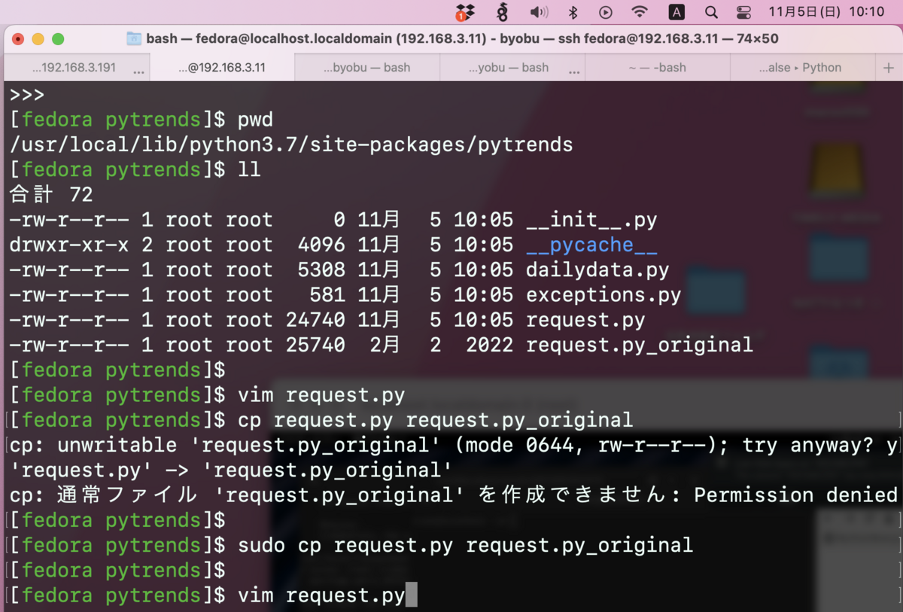
Task: Open the Bluetooth menu
Action: pyautogui.click(x=572, y=12)
